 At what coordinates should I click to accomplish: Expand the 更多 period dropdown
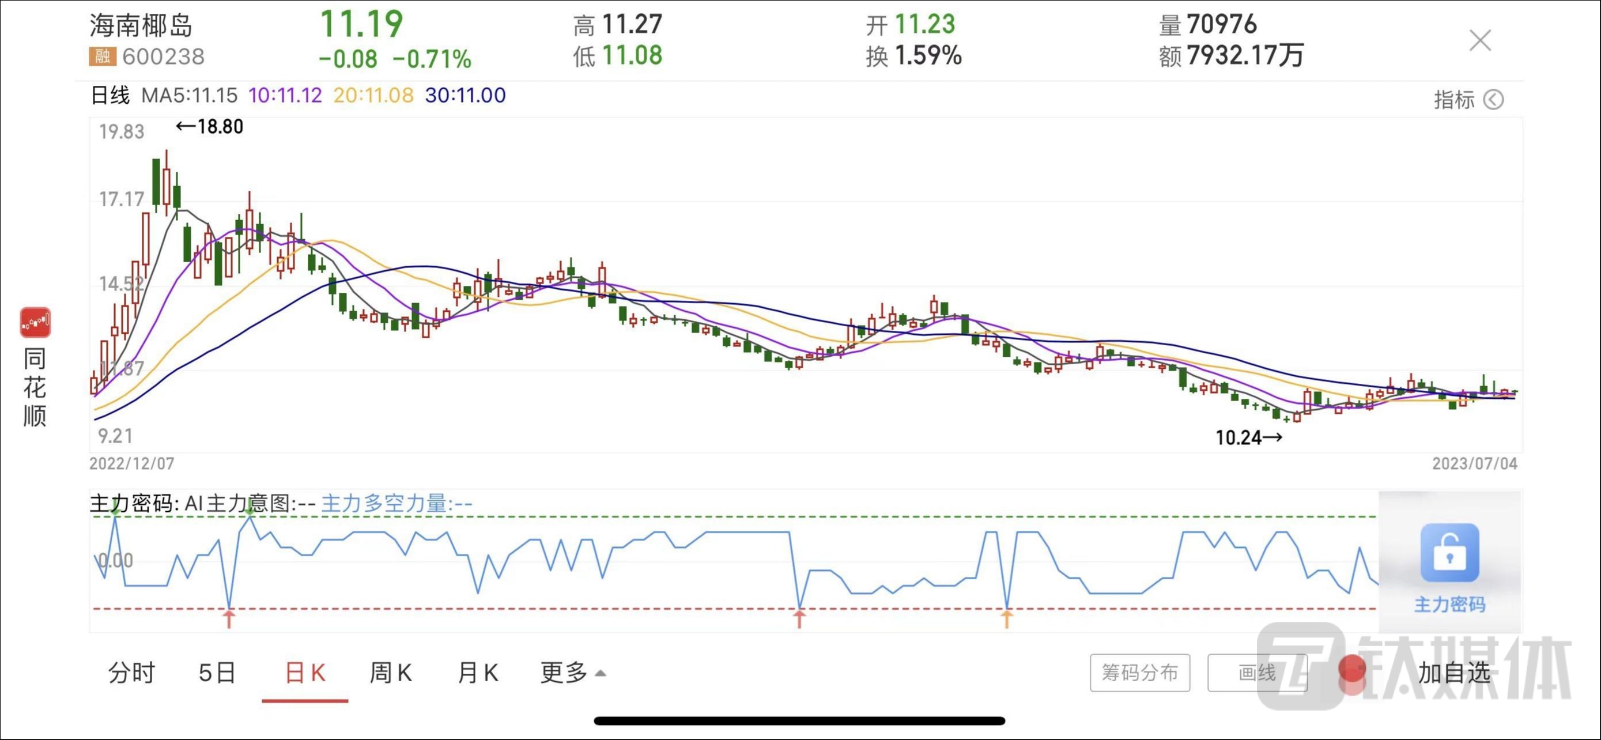[572, 672]
